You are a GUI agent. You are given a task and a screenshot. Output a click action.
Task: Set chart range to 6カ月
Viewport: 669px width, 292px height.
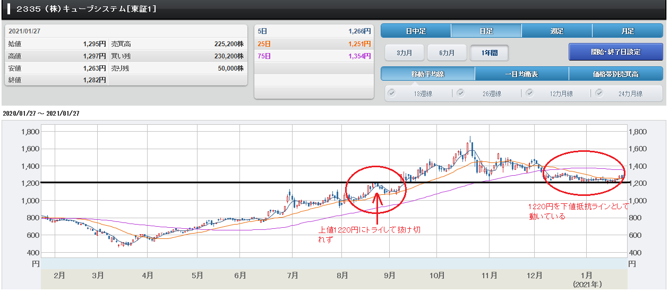446,53
